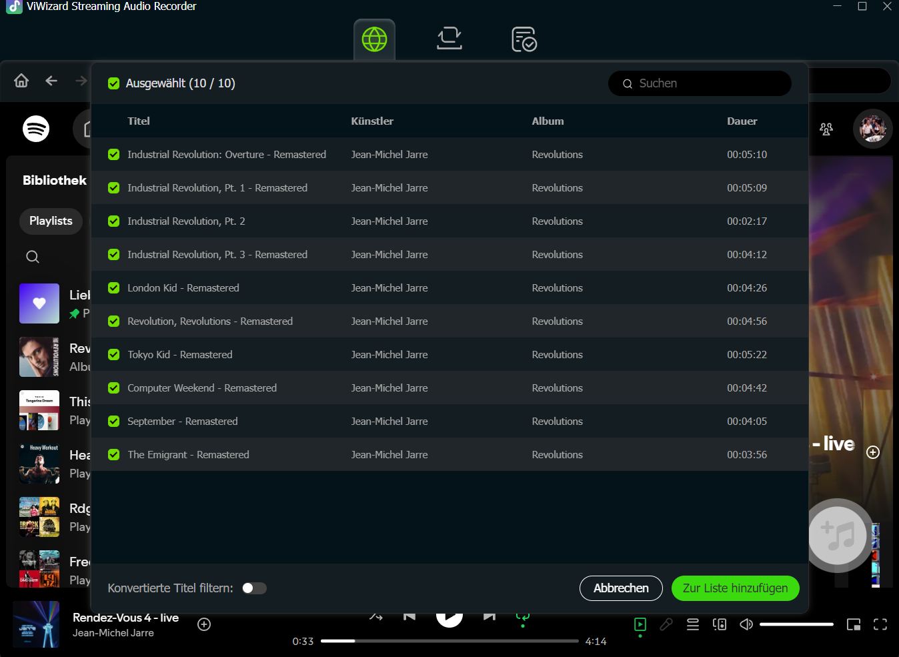Uncheck the Computer Weekend checkbox
The image size is (899, 657).
point(113,388)
